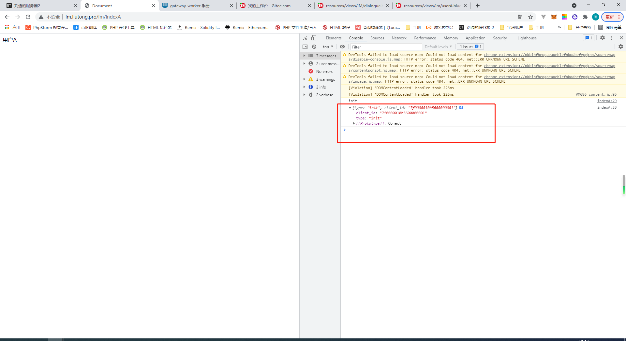Open the 1 Issue button
626x341 pixels.
click(470, 47)
